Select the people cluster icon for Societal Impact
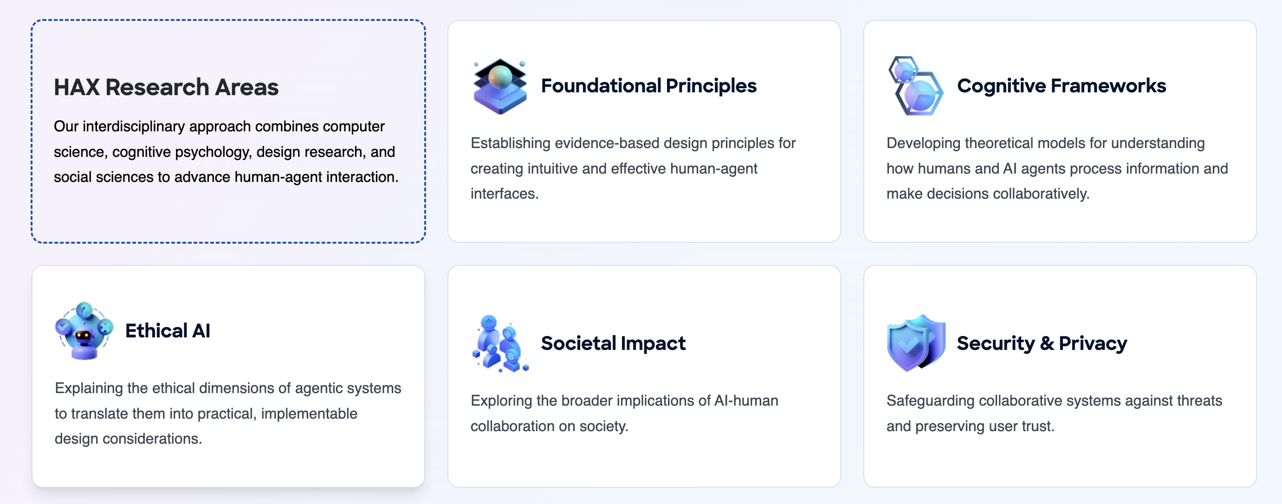This screenshot has height=504, width=1282. pos(498,343)
